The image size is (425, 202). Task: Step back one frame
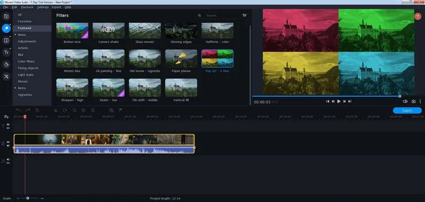(333, 101)
